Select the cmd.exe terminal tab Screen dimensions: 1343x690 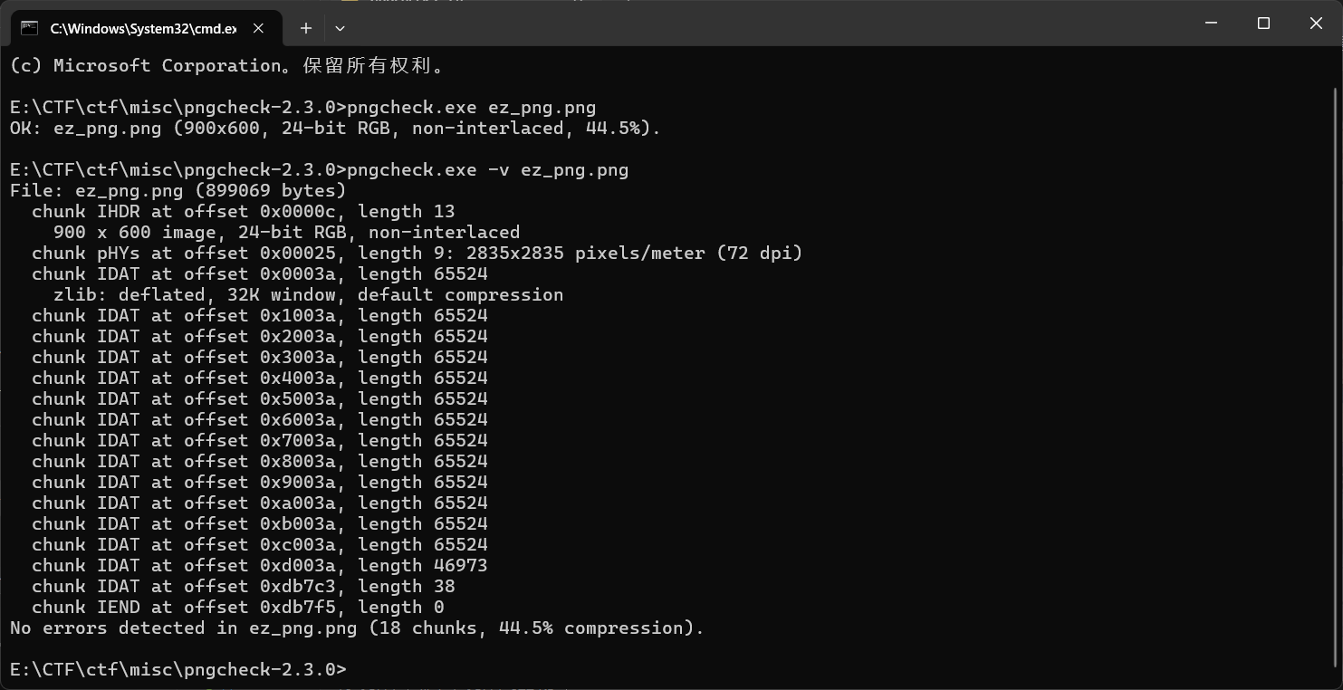pyautogui.click(x=142, y=28)
